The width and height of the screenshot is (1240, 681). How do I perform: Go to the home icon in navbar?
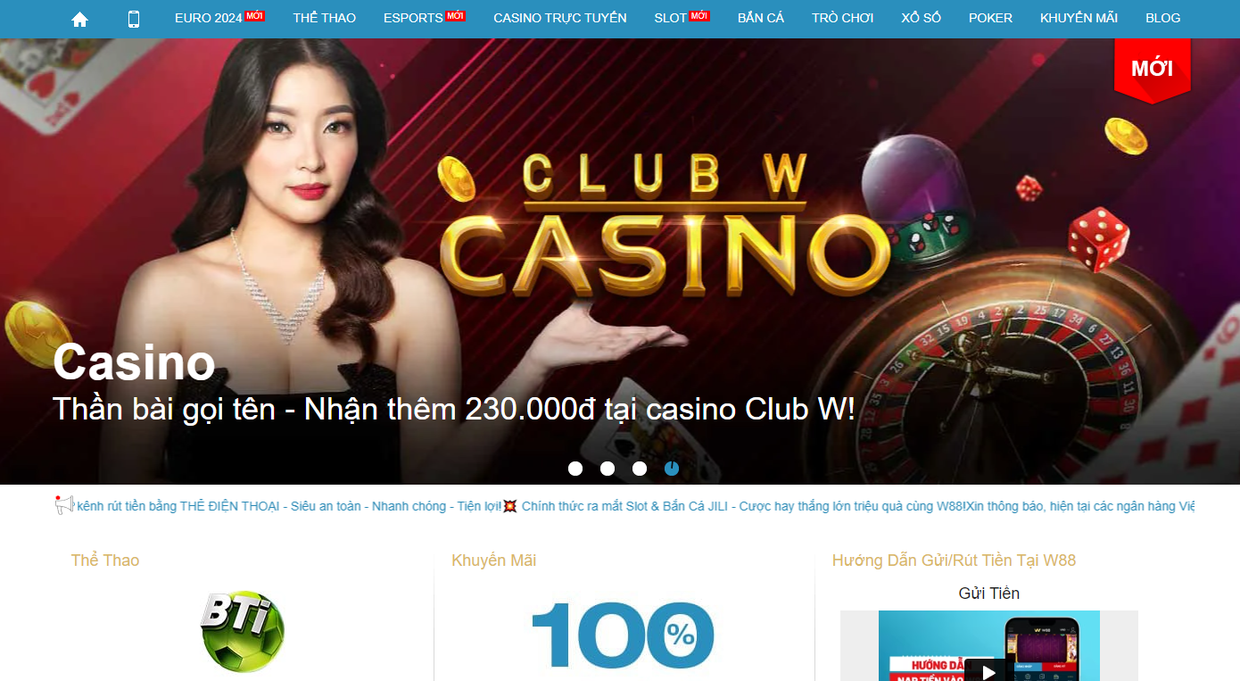pyautogui.click(x=79, y=19)
